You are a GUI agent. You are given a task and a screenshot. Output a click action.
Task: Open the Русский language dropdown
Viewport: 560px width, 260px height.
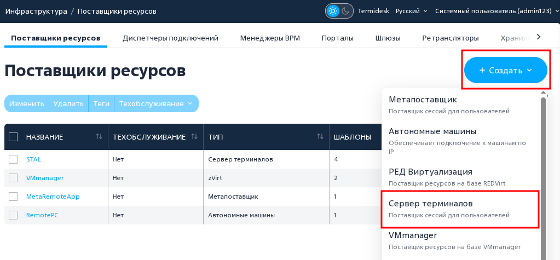[412, 11]
